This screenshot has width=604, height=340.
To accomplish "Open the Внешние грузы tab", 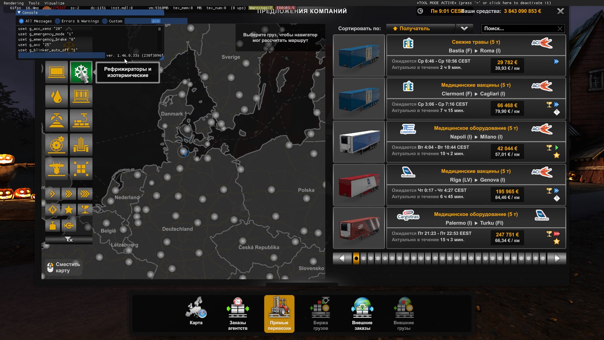I will point(404,314).
